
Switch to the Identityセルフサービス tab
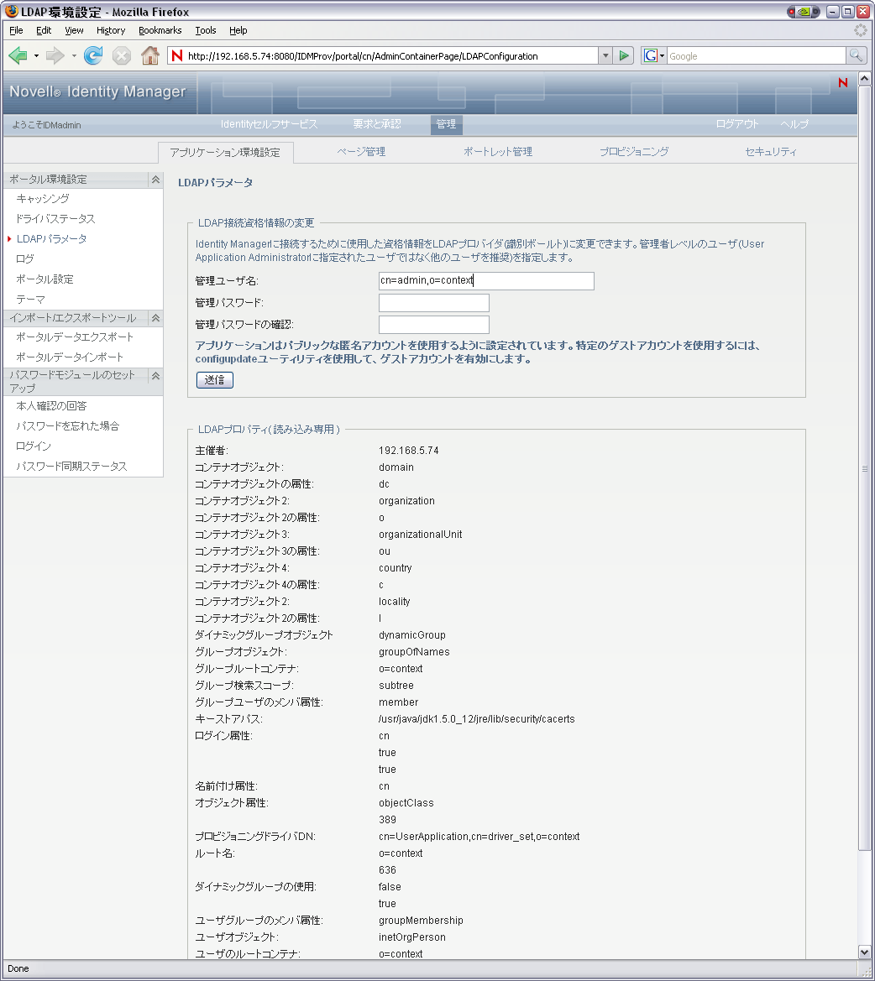tap(270, 124)
